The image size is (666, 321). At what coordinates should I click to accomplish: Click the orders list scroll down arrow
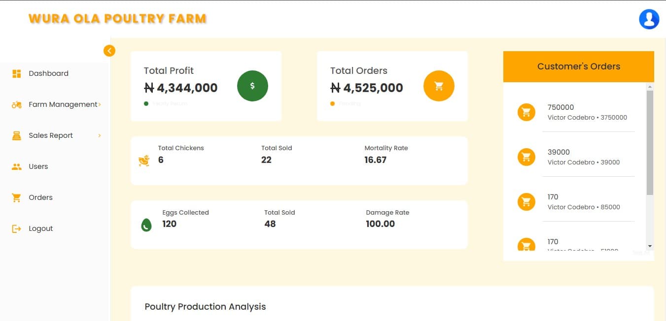click(650, 246)
